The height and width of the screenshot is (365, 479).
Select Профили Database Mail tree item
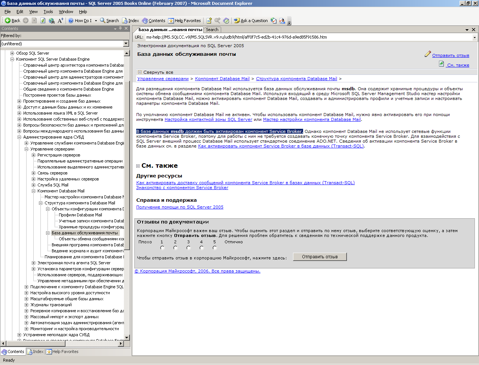point(80,215)
